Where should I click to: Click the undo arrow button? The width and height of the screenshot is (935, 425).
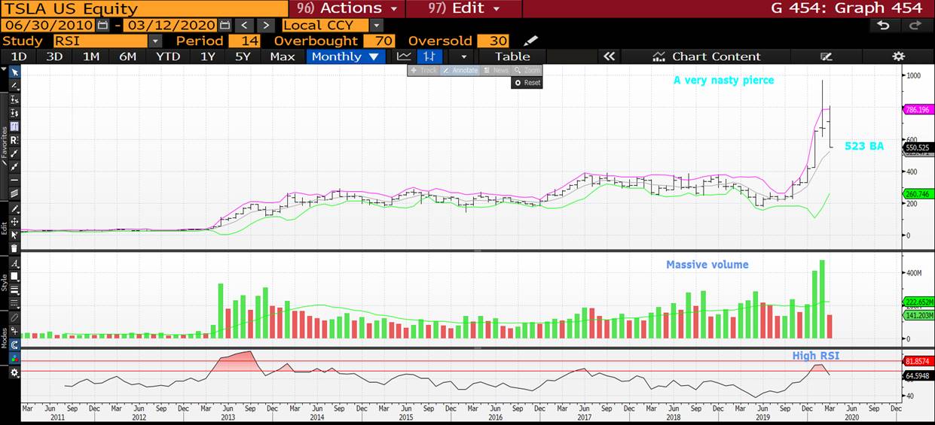[x=884, y=26]
